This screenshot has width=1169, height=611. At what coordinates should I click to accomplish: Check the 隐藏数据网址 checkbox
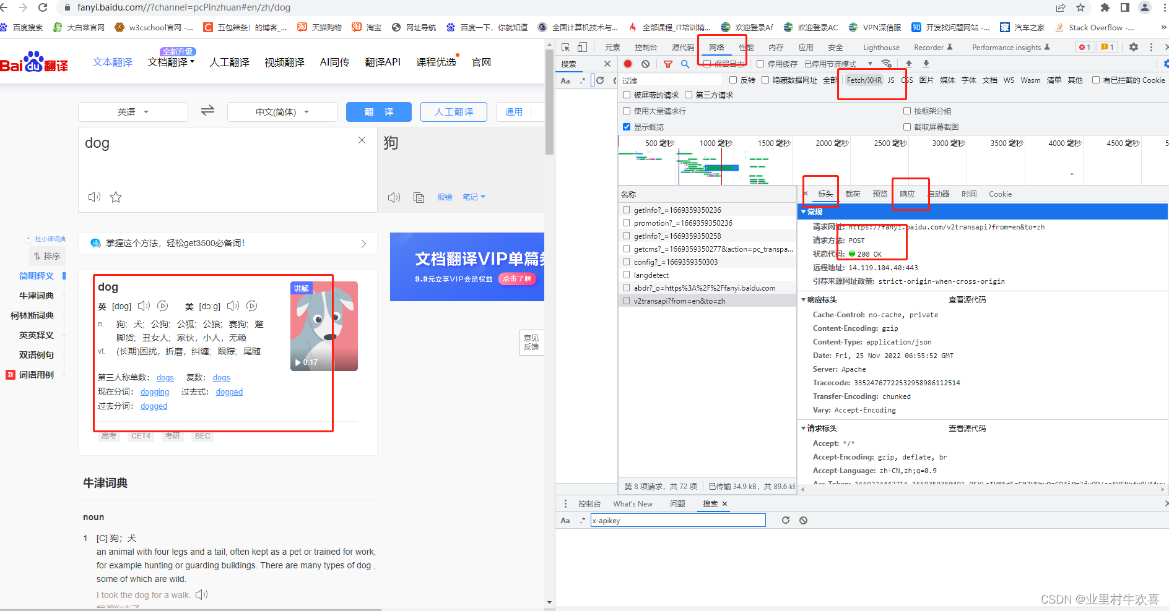pyautogui.click(x=765, y=80)
